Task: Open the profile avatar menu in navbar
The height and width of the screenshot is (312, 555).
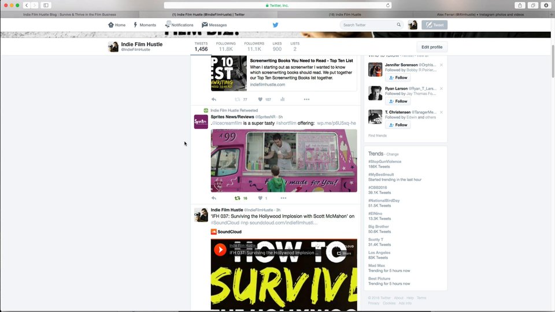Action: point(413,25)
